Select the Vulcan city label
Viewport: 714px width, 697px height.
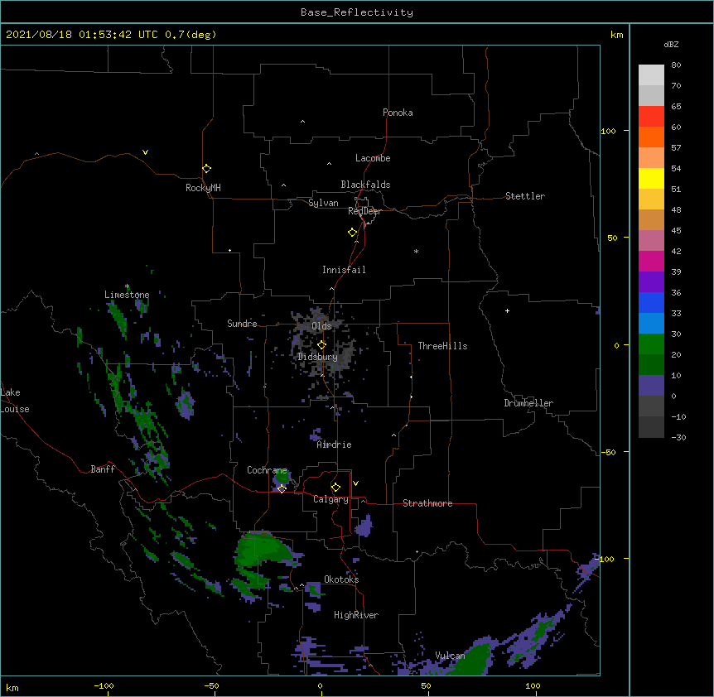pyautogui.click(x=450, y=656)
